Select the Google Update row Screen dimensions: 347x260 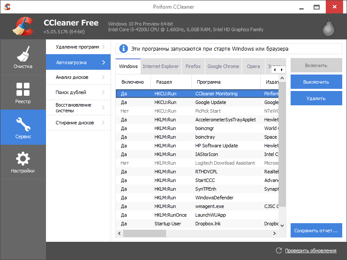(x=197, y=102)
